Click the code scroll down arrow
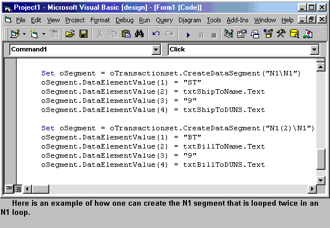The image size is (330, 228). [320, 180]
